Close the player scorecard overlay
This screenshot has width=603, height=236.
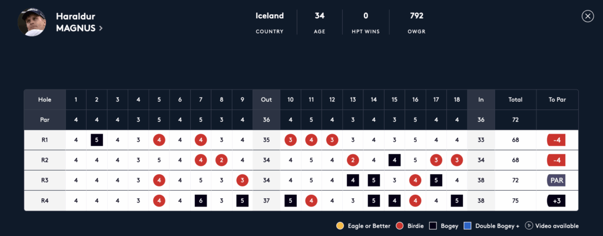[587, 16]
